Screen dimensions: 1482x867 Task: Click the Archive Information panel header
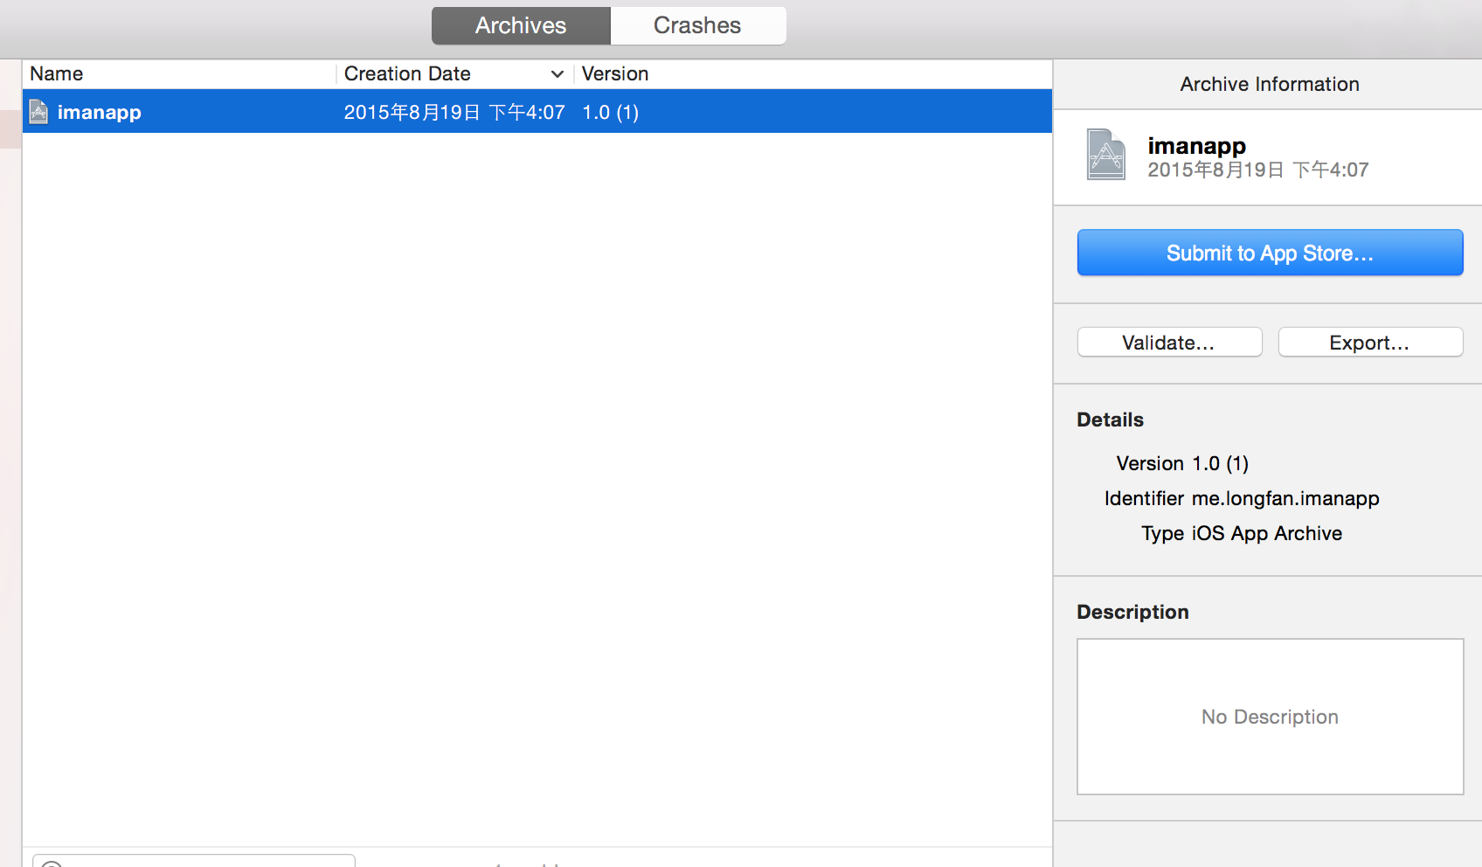[x=1269, y=84]
